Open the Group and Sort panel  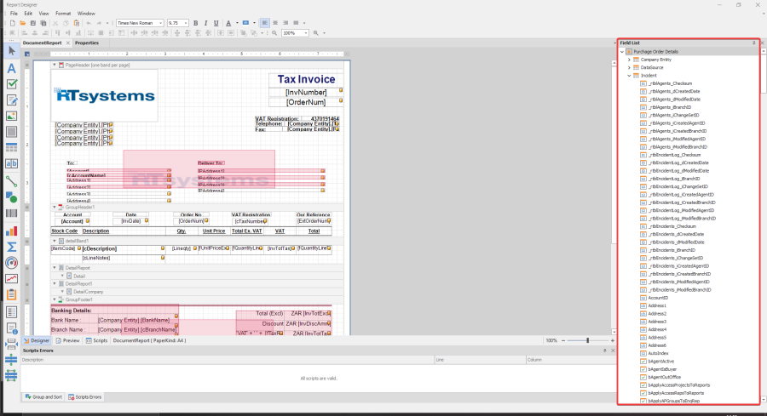coord(44,396)
